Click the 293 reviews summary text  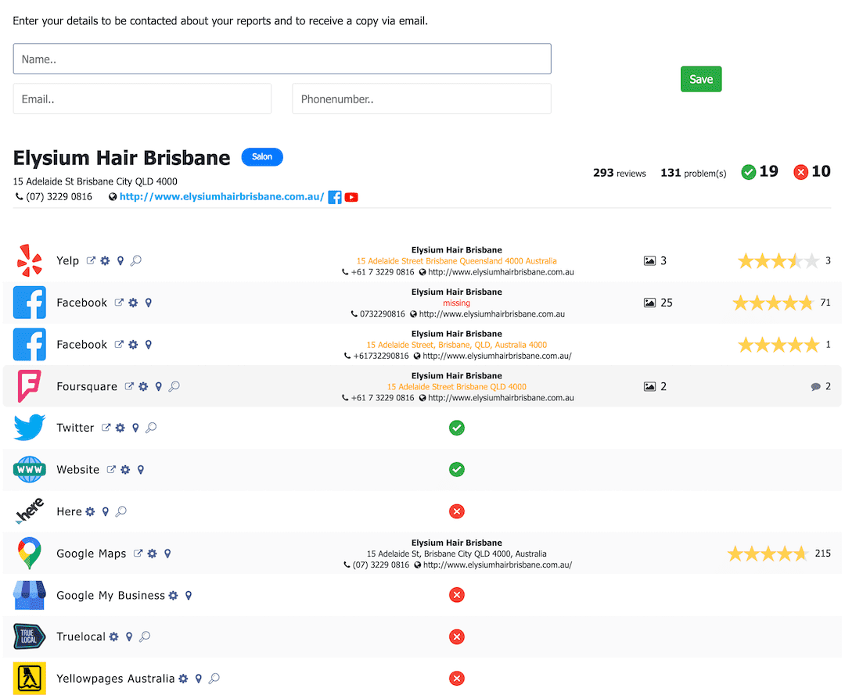coord(619,173)
